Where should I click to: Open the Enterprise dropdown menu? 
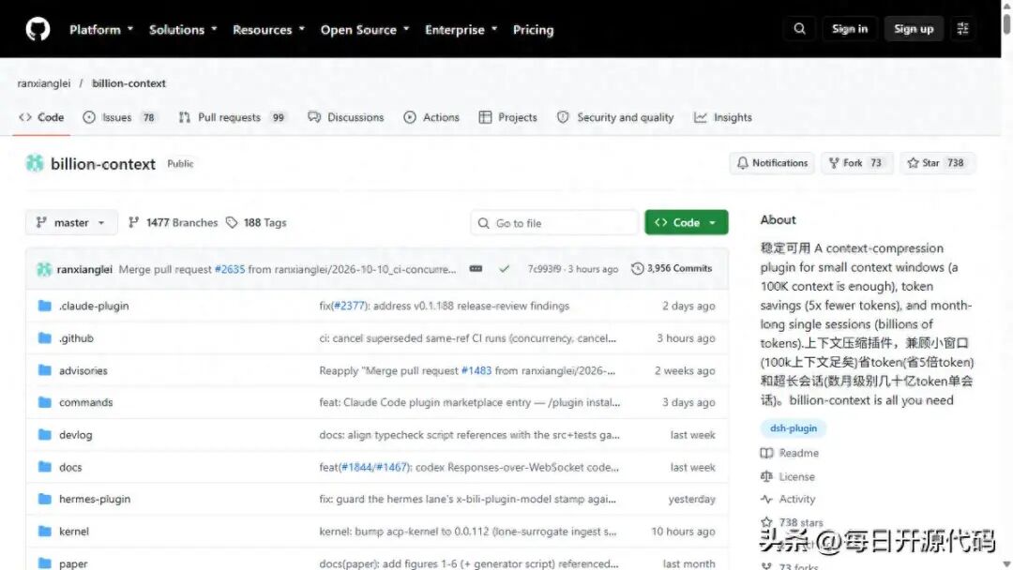(x=461, y=30)
